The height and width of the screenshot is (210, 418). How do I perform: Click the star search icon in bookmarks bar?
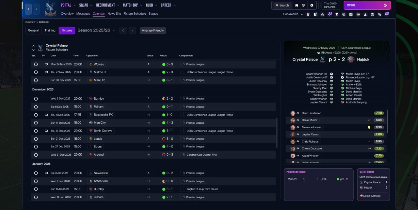point(379,14)
